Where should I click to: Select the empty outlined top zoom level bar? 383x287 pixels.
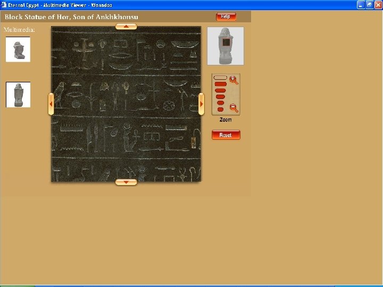coord(220,78)
